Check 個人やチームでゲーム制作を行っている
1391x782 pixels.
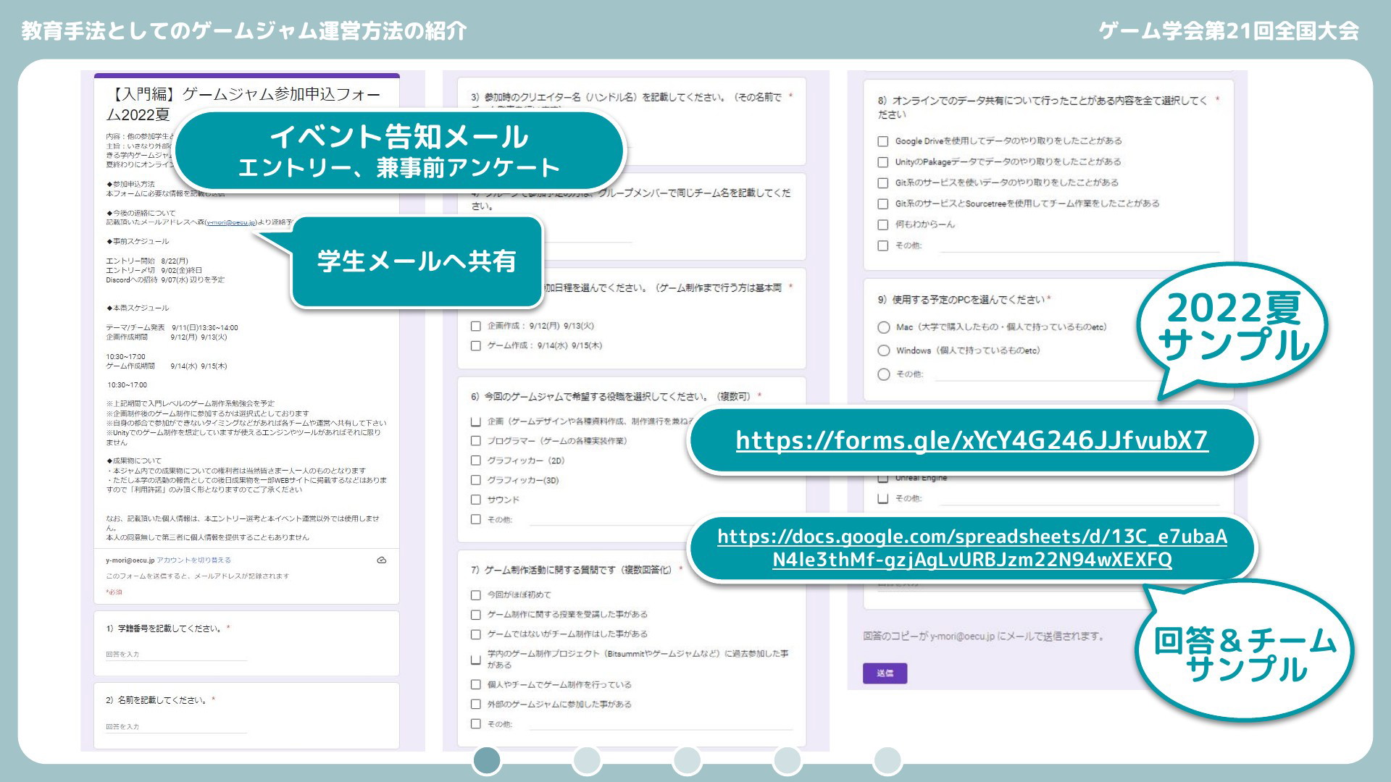(x=476, y=684)
